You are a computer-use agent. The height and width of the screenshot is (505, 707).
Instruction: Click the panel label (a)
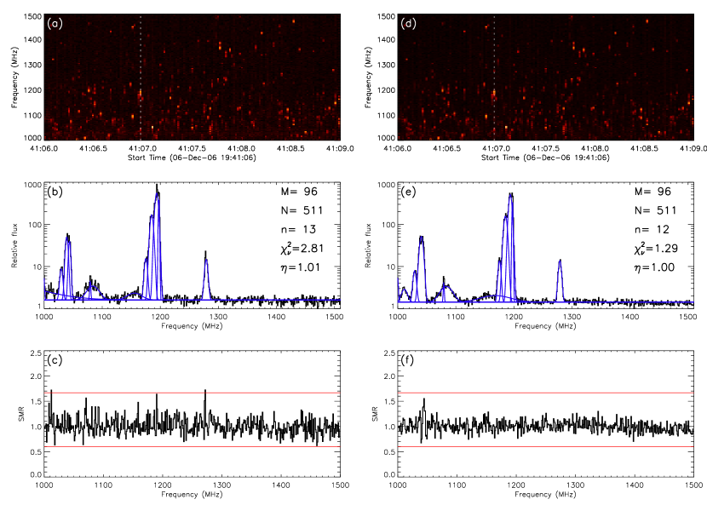click(x=55, y=24)
